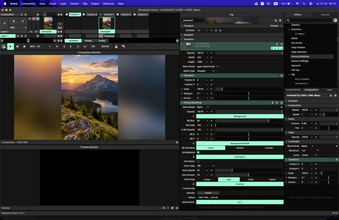Click the Activate license button
339x220 pixels.
point(208,193)
